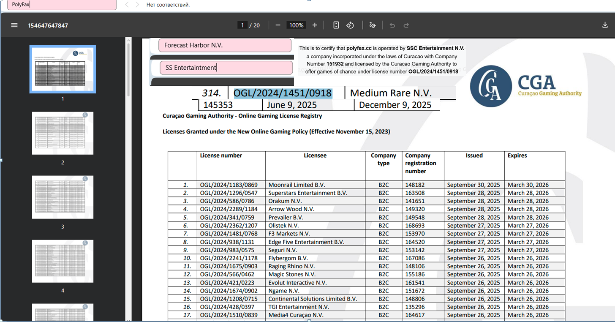Viewport: 615px width, 322px height.
Task: Click Seguri N.V. licensee
Action: click(283, 250)
